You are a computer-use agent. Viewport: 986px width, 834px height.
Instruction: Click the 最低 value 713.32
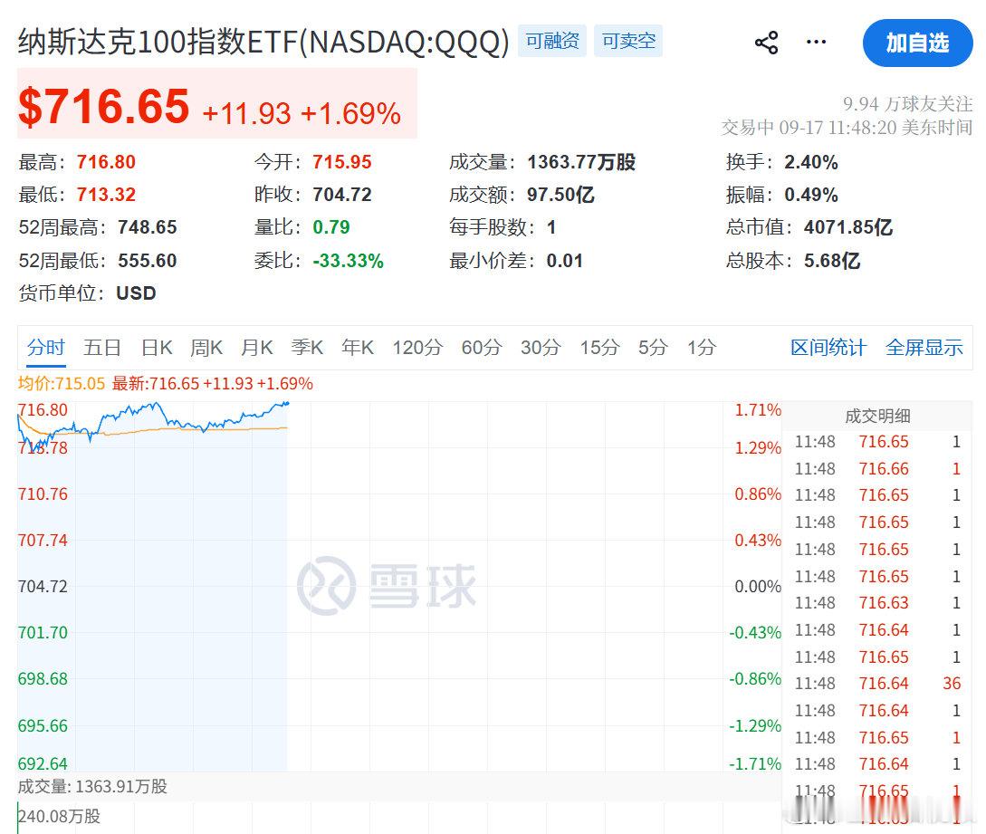pyautogui.click(x=106, y=195)
